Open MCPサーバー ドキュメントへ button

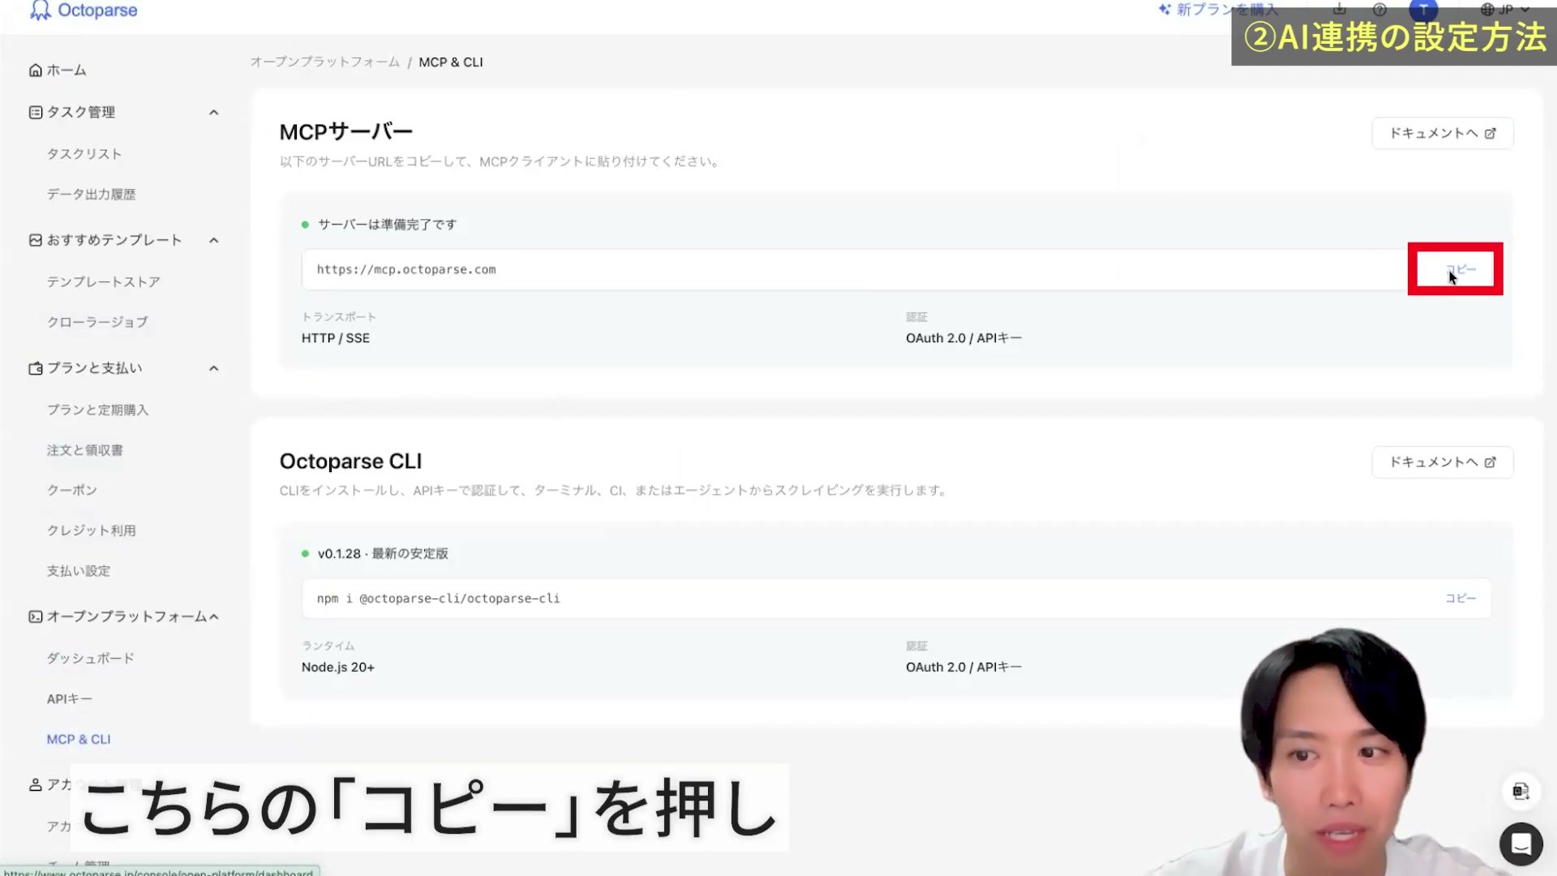tap(1442, 134)
